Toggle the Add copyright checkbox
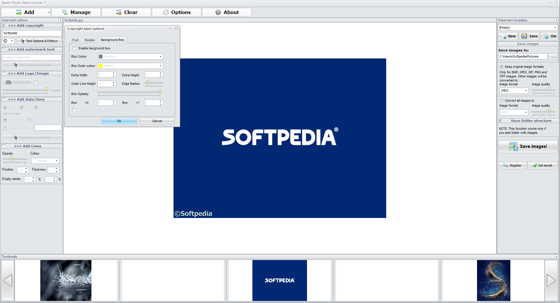560x303 pixels. click(x=4, y=26)
